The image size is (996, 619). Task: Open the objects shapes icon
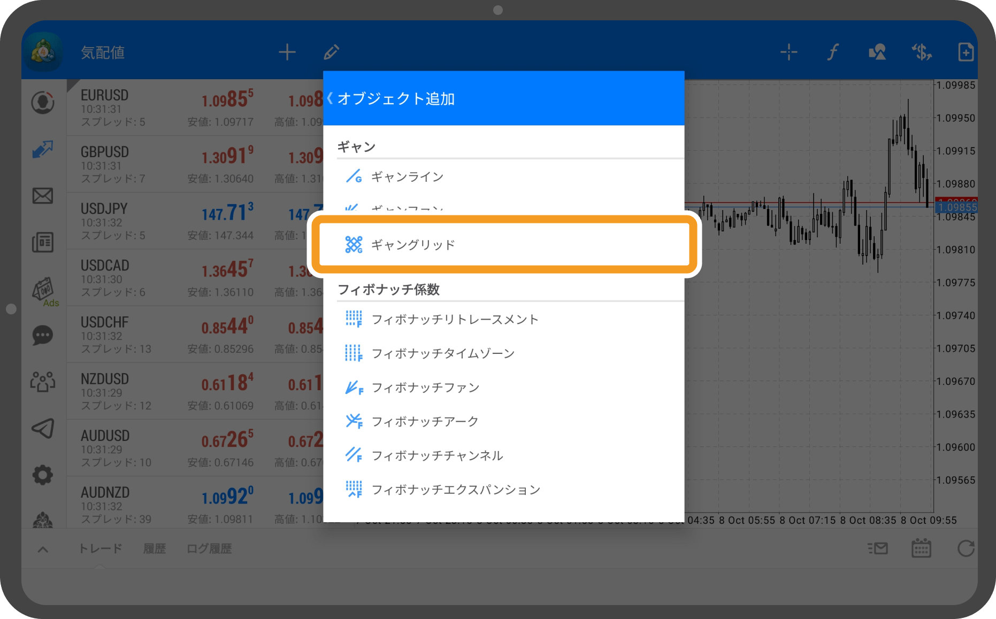coord(877,52)
